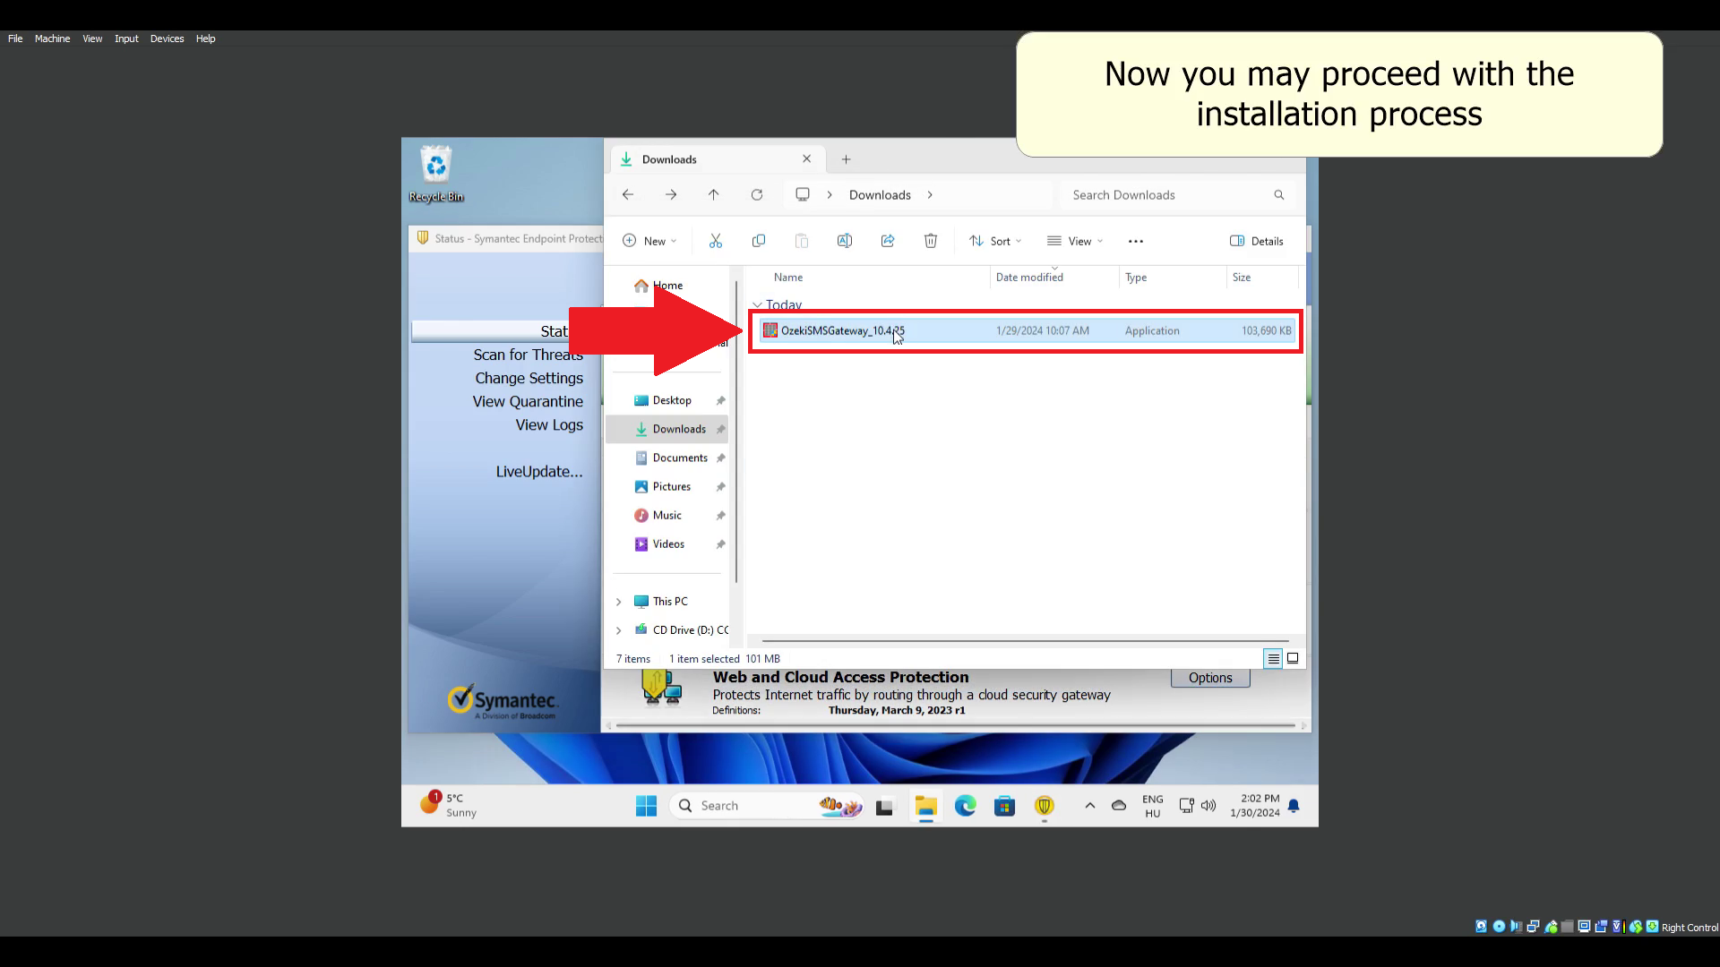Expand the CD Drive D: CC entry
Viewport: 1720px width, 967px height.
[x=620, y=629]
